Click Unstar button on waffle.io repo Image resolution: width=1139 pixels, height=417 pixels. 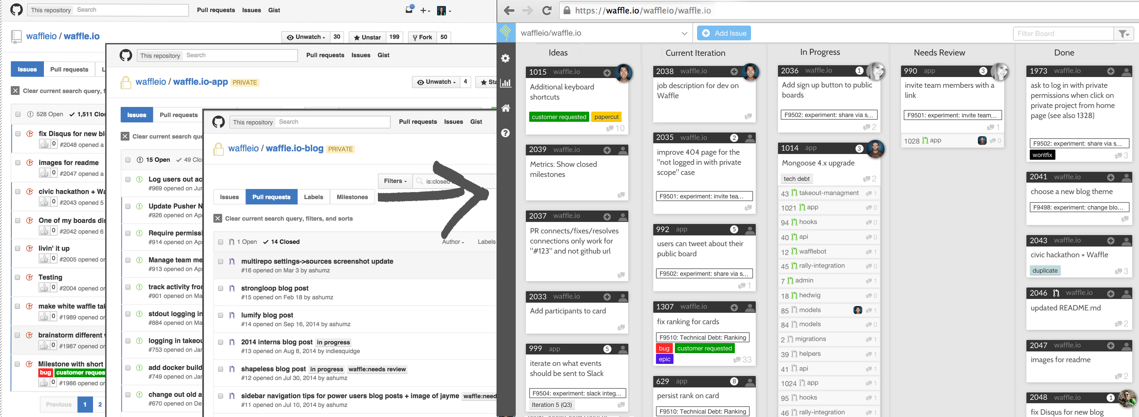(368, 37)
